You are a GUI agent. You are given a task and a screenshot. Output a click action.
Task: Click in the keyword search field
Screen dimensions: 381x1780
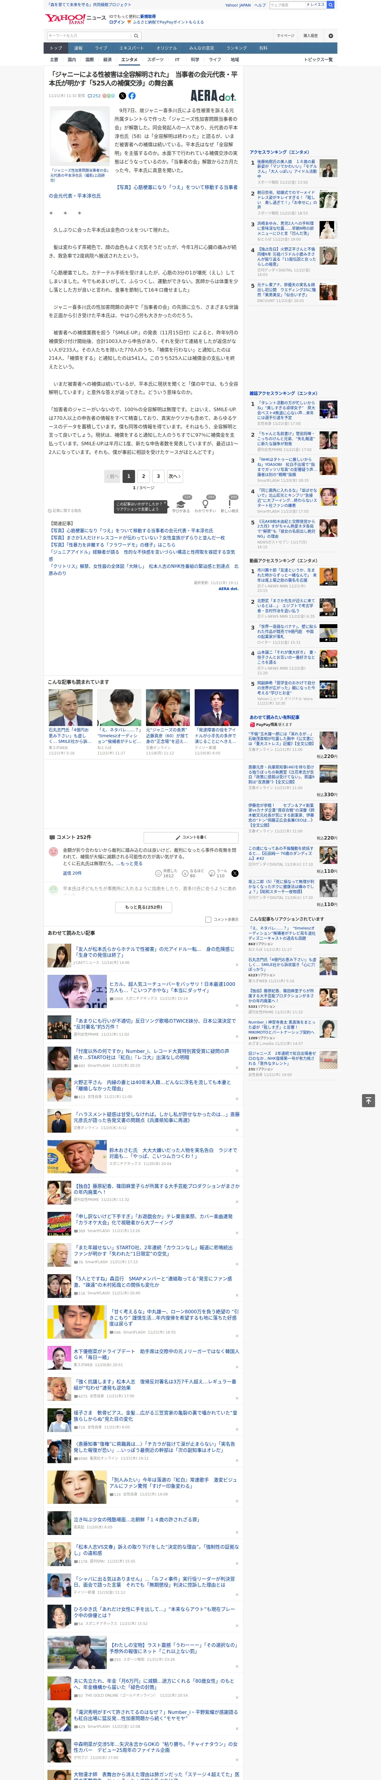(x=89, y=36)
